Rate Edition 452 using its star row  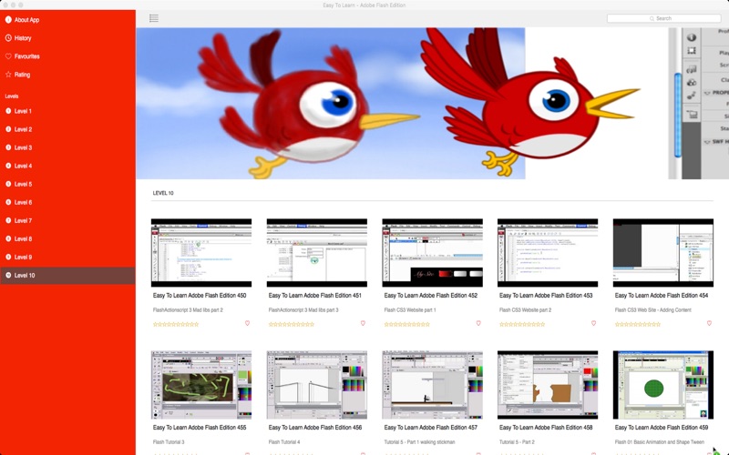click(406, 325)
